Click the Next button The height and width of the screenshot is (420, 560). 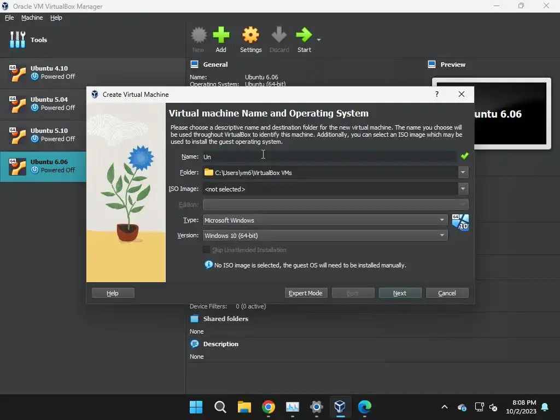pos(400,293)
